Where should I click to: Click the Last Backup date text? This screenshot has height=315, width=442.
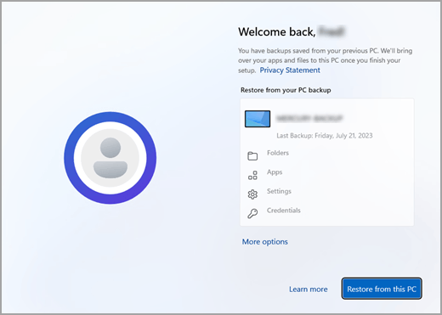click(x=325, y=136)
